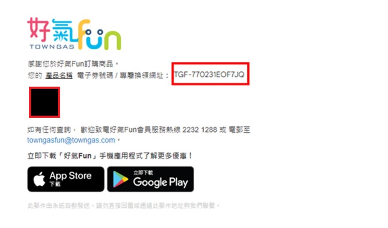388x228 pixels.
Task: Click the 下載 text on App Store badge
Action: pos(55,184)
